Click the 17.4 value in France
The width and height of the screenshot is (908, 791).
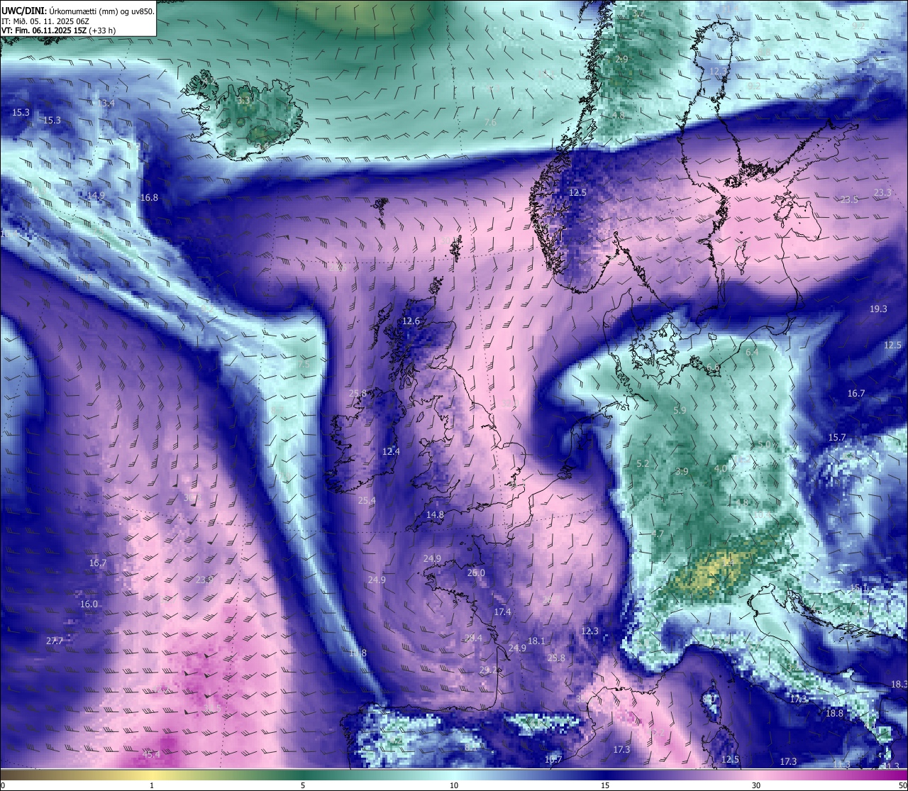click(x=502, y=612)
